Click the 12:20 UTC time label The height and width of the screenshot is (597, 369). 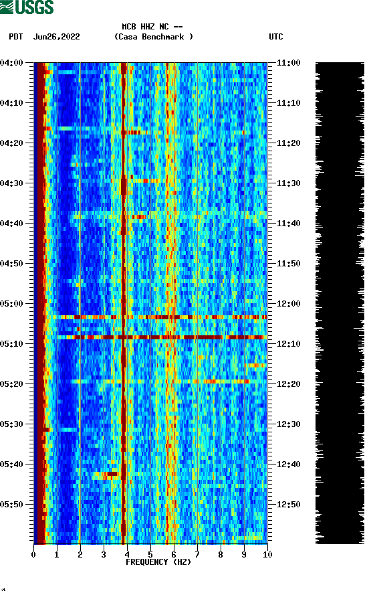[288, 384]
